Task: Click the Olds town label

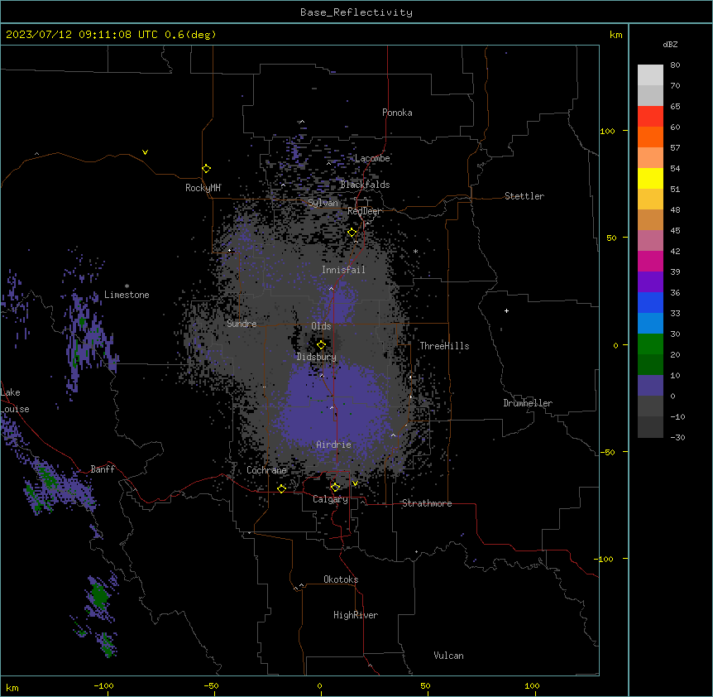Action: pyautogui.click(x=321, y=326)
